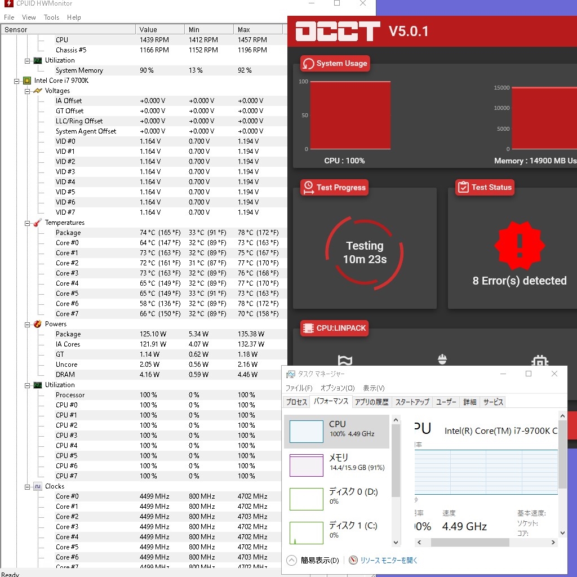Click the Clocks waveform icon
The image size is (577, 577).
(38, 486)
